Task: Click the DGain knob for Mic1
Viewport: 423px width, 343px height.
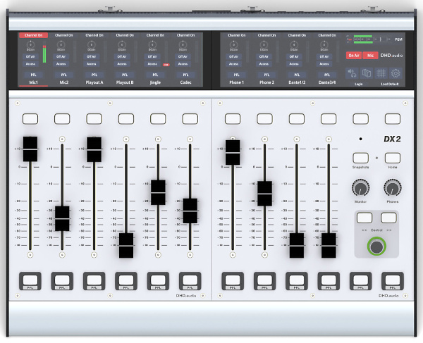Action: tap(30, 44)
